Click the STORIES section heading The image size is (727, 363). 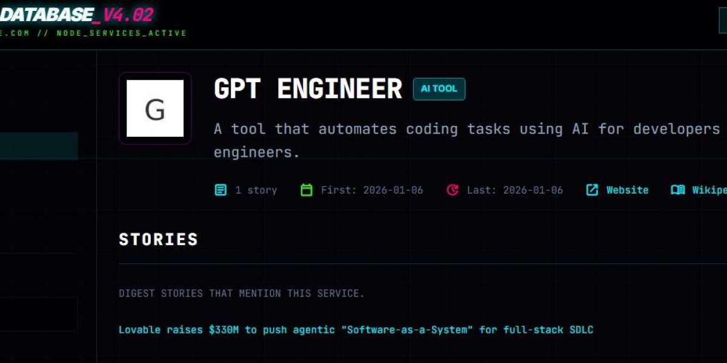tap(159, 240)
